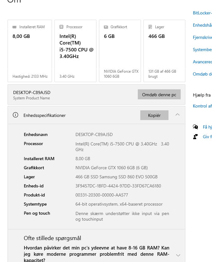This screenshot has height=262, width=212.
Task: Select the Pen og touch value text
Action: pos(122,216)
